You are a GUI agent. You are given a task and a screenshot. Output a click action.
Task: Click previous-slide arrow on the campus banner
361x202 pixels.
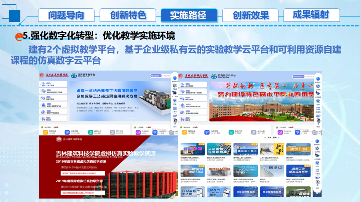[x=212, y=101]
